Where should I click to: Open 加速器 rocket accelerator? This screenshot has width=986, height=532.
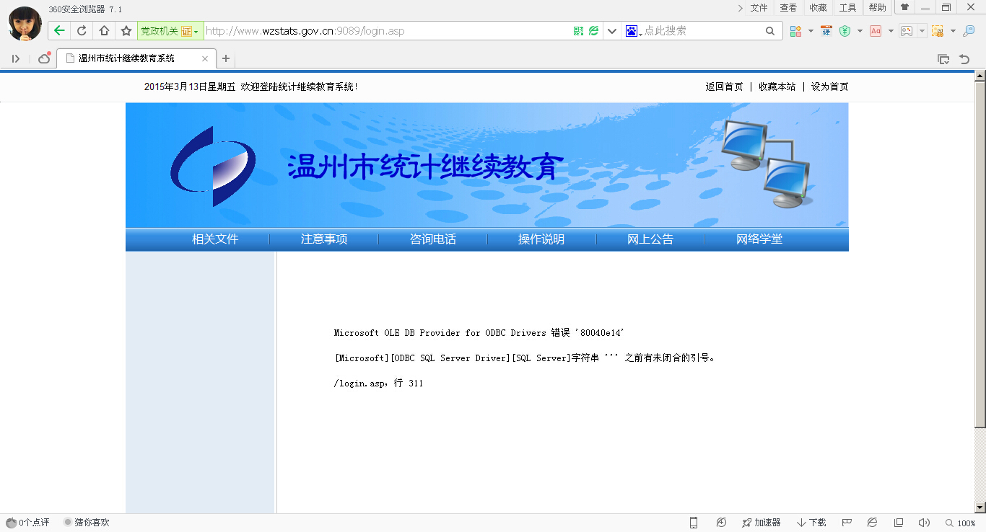(762, 523)
